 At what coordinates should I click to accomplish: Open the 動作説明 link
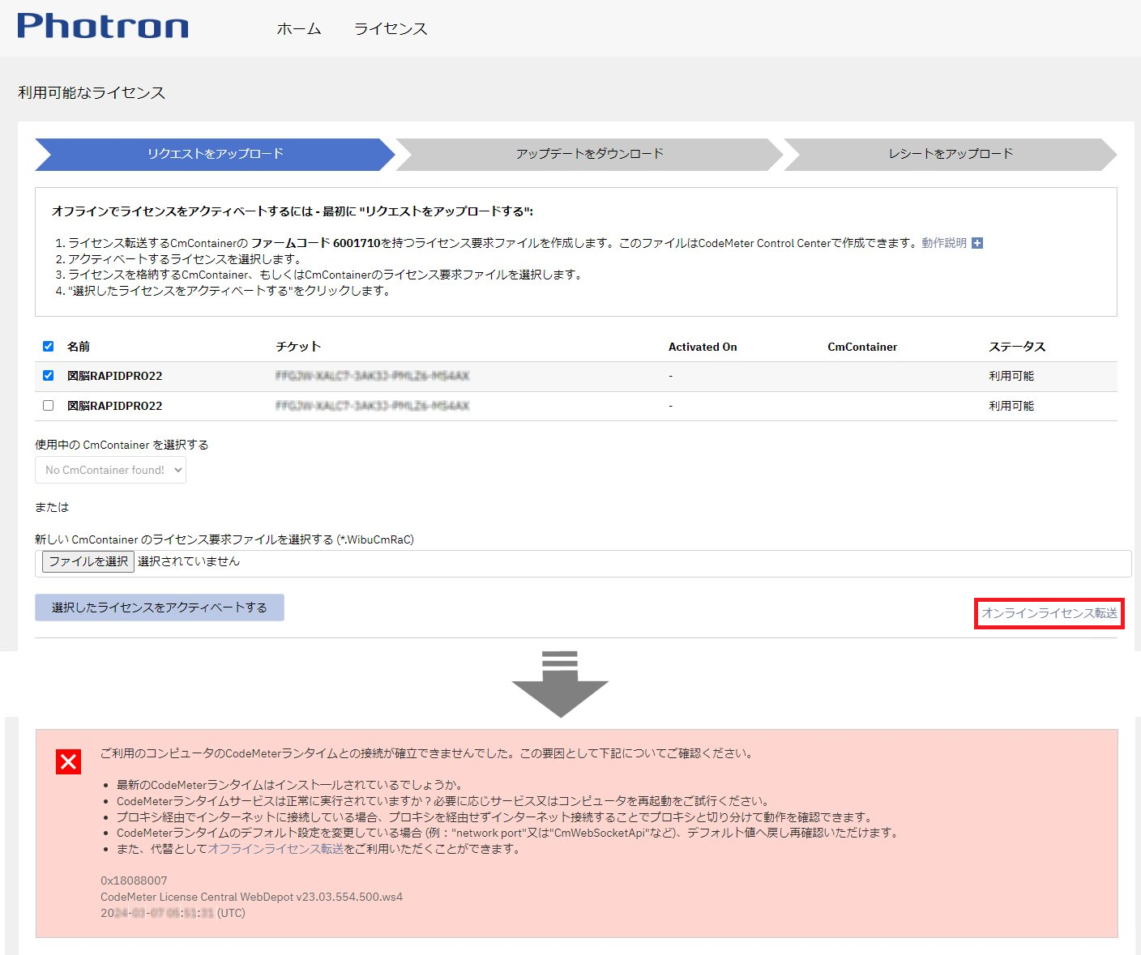(944, 243)
